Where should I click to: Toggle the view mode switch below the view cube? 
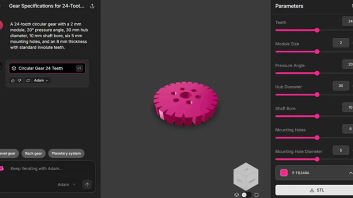tap(246, 194)
